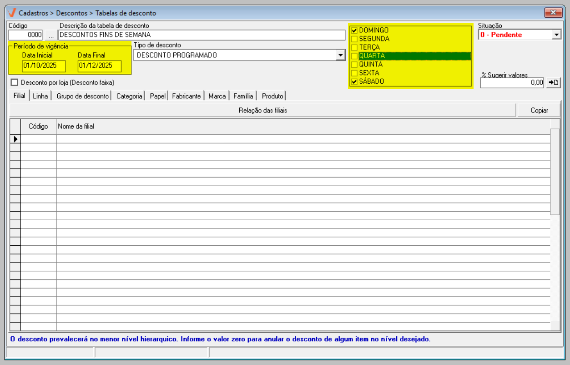This screenshot has width=570, height=365.
Task: Click the Data Final date field
Action: coord(99,66)
